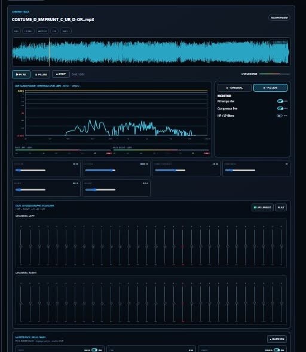306x352 pixels.
Task: Move the first band fader in Channel Right
Action: click(21, 303)
